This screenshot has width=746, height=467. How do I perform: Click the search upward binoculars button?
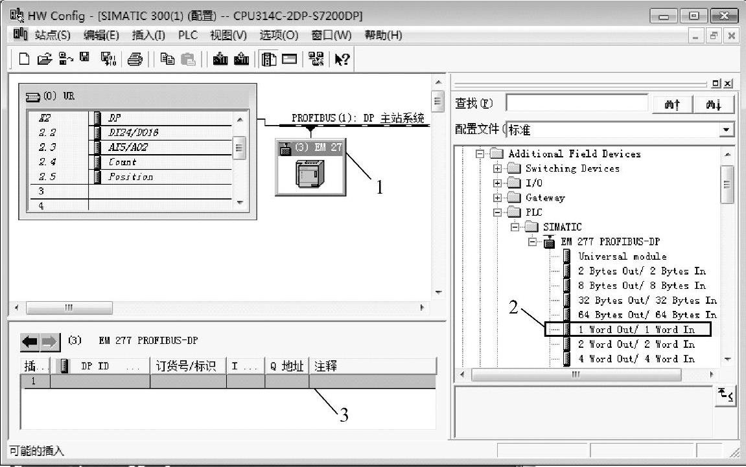click(x=672, y=104)
